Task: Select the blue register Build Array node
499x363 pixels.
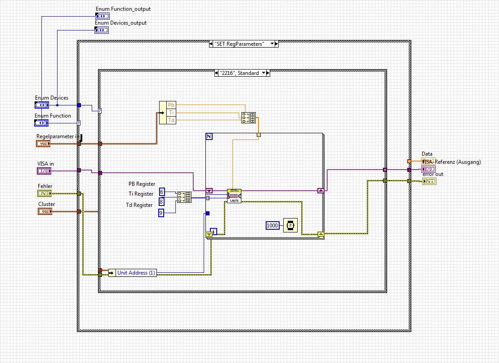Action: 184,197
